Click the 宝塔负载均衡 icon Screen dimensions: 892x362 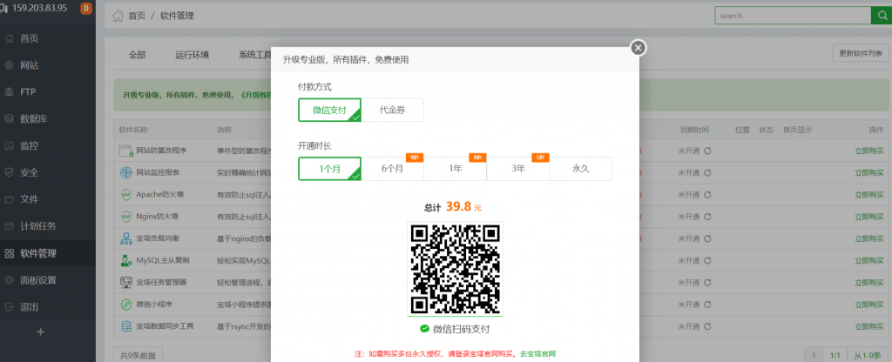[125, 238]
